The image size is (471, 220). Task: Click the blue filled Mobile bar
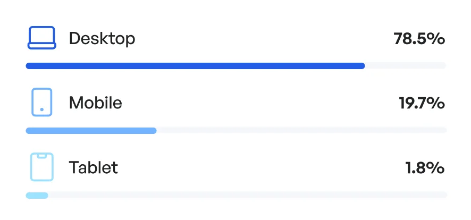click(x=91, y=130)
